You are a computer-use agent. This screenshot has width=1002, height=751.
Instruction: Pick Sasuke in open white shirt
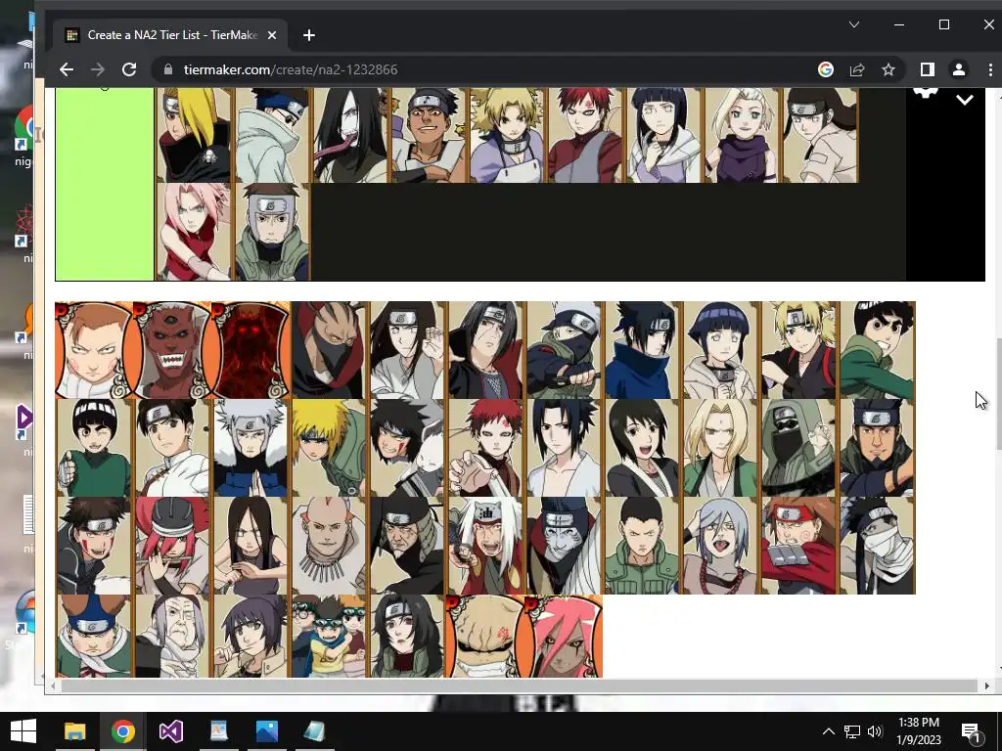(x=564, y=448)
